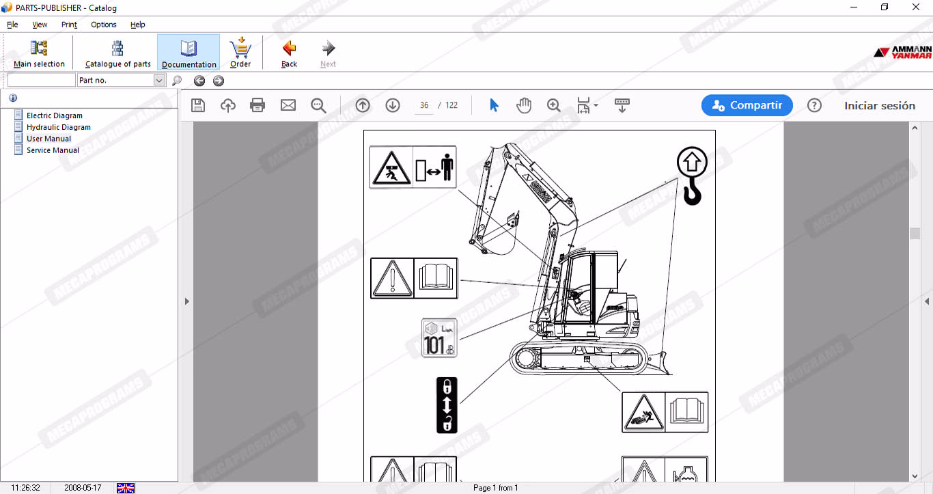933x494 pixels.
Task: Open the Options menu
Action: 104,25
